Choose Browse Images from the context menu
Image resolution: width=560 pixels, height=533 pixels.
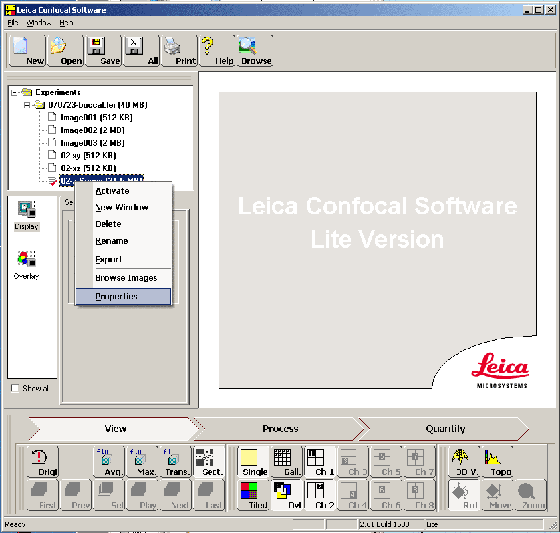point(123,278)
